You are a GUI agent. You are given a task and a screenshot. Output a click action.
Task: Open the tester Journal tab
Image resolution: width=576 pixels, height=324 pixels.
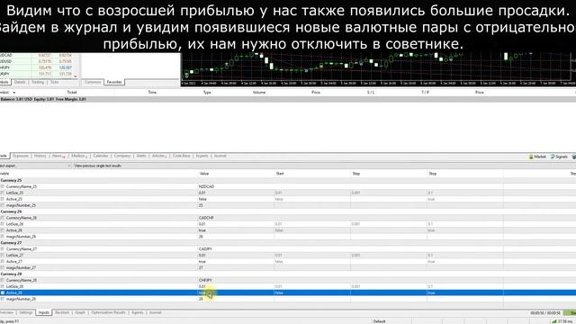(155, 312)
